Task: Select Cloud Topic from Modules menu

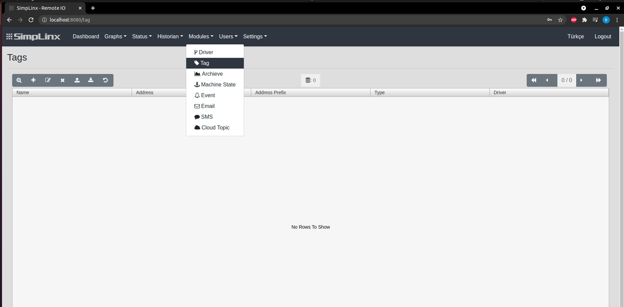Action: pyautogui.click(x=215, y=127)
